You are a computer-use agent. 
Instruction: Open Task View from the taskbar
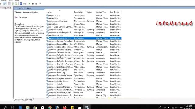(12, 107)
